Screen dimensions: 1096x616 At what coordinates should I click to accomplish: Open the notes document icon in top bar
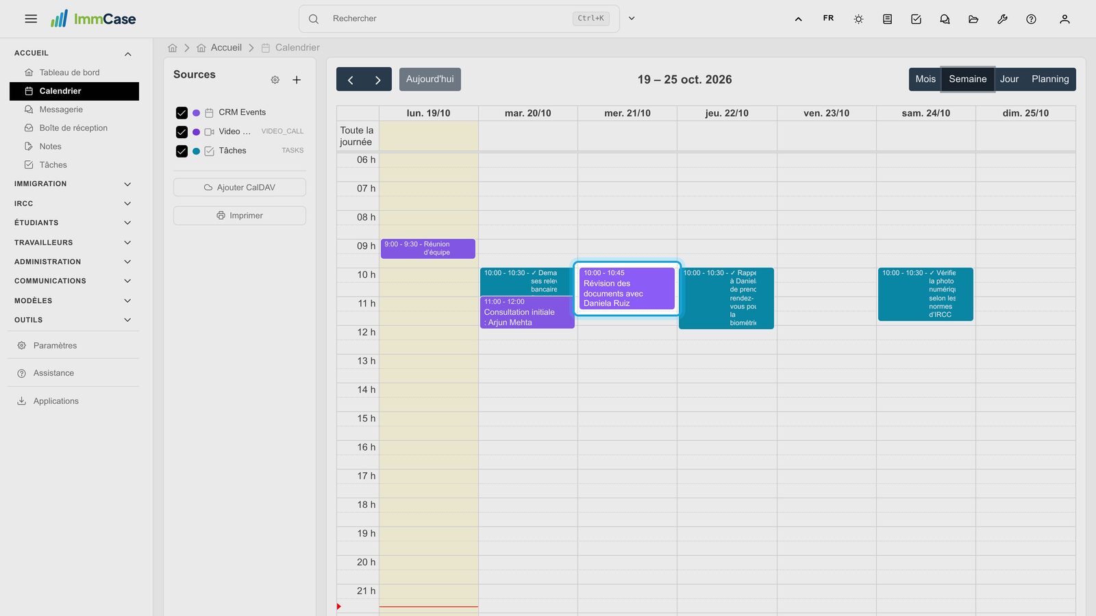click(887, 19)
